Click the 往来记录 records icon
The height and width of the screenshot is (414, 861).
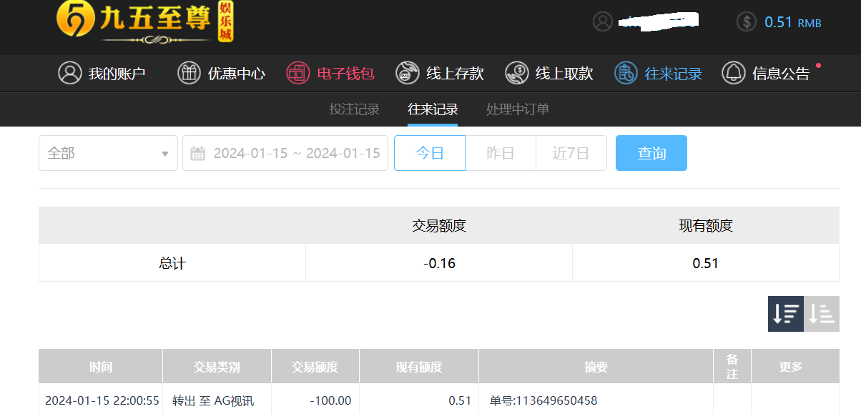click(626, 73)
